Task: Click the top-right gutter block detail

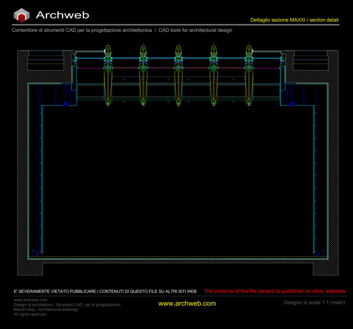Action: coord(310,61)
